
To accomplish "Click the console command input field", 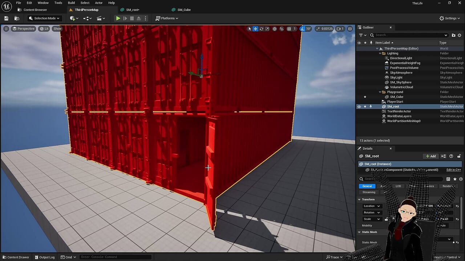I will 115,257.
